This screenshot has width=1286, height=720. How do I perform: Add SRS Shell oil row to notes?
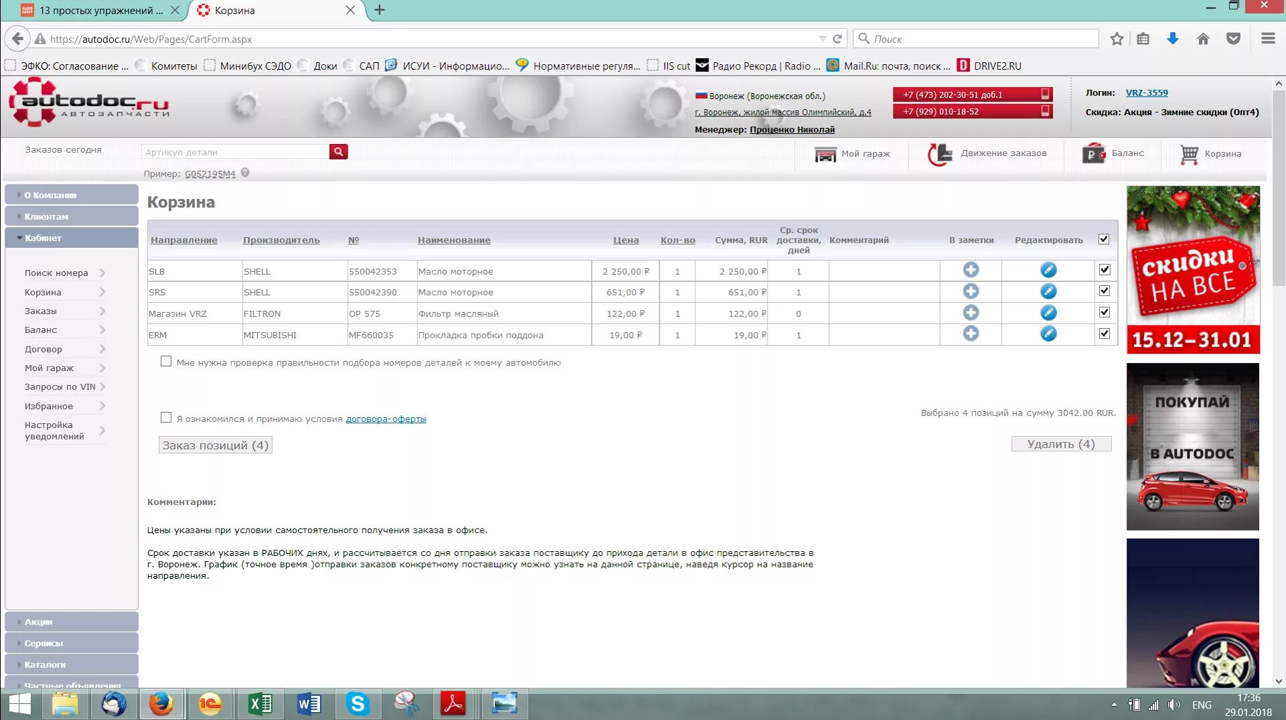tap(971, 291)
